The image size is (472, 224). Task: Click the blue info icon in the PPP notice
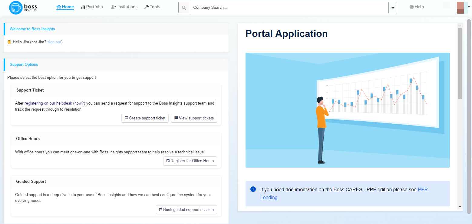click(x=253, y=189)
